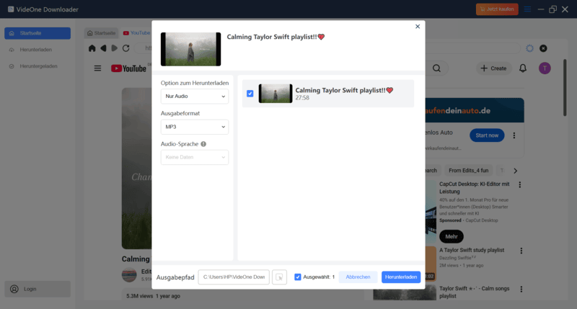Click the browser home icon
The width and height of the screenshot is (577, 309).
coord(92,48)
